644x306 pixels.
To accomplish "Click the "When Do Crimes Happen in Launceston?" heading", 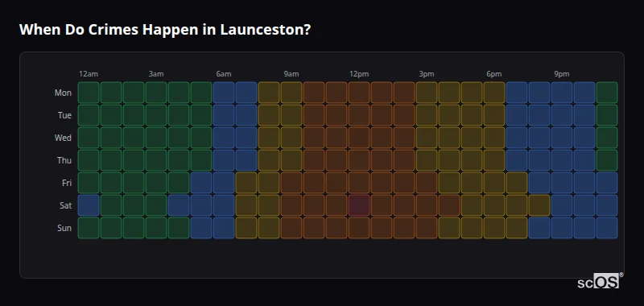I will click(165, 30).
